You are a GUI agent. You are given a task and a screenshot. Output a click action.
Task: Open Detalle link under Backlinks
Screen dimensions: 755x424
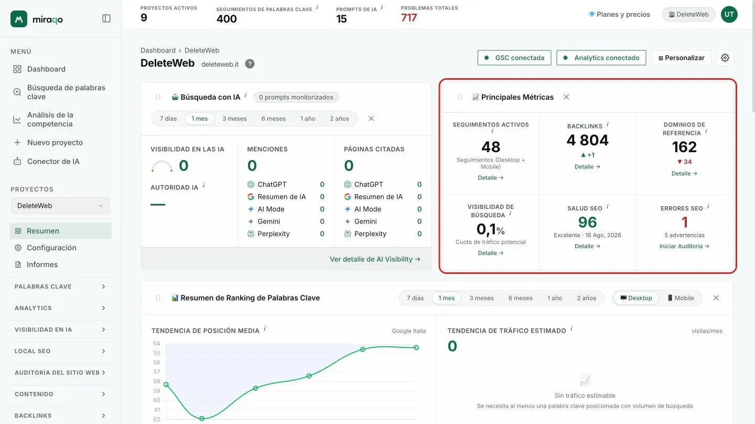(587, 167)
